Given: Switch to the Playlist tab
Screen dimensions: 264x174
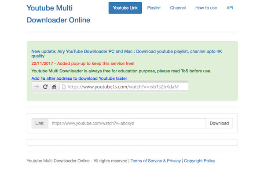Looking at the screenshot, I should click(x=154, y=8).
